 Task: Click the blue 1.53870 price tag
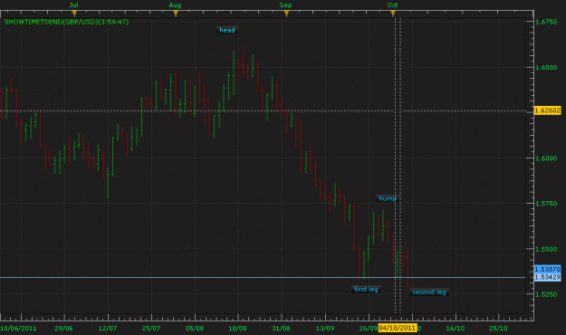click(x=547, y=269)
